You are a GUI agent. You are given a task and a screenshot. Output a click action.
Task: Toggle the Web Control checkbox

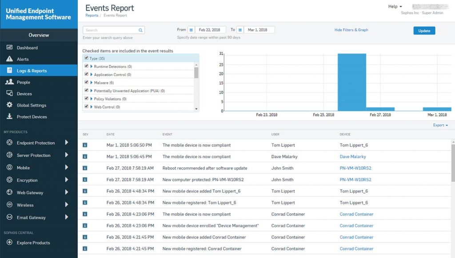click(x=86, y=107)
